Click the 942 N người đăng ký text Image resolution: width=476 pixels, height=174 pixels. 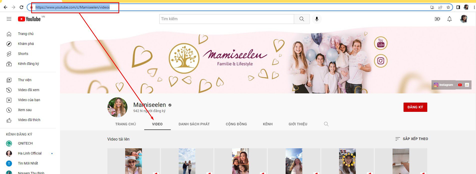click(149, 111)
